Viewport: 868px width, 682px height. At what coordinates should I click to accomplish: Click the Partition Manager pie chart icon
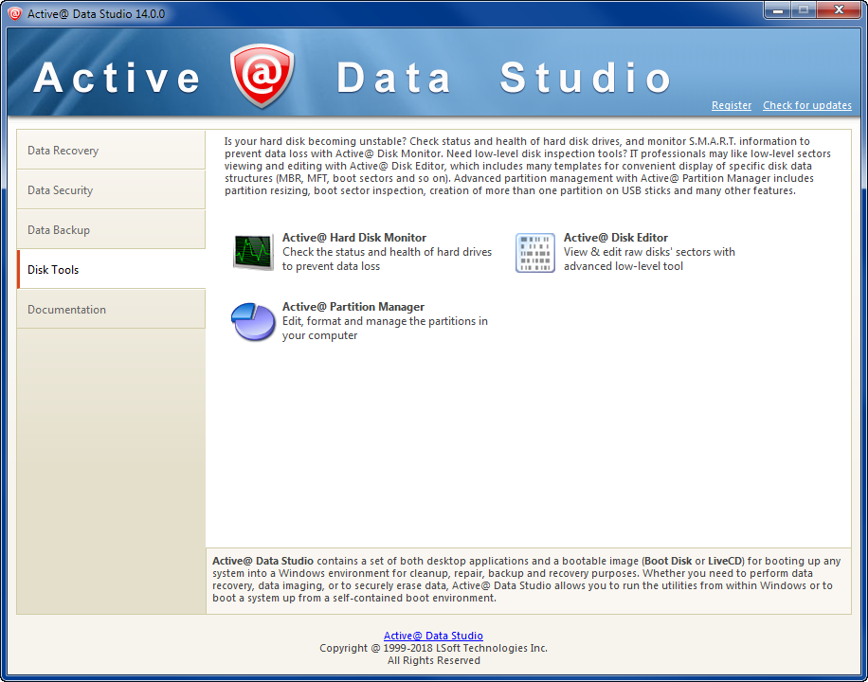253,322
